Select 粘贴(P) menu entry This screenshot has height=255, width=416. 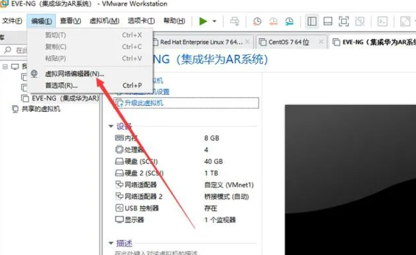(x=90, y=58)
